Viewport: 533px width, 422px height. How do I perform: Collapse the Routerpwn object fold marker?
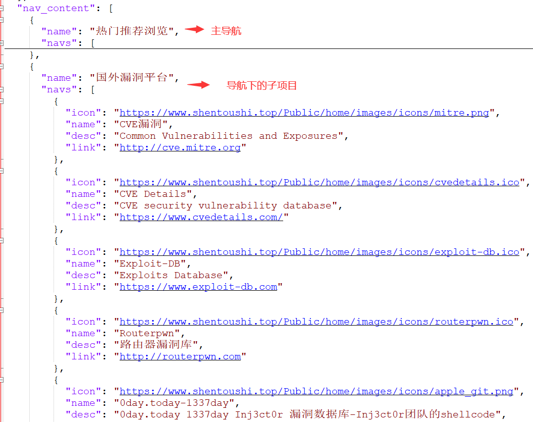click(x=2, y=310)
